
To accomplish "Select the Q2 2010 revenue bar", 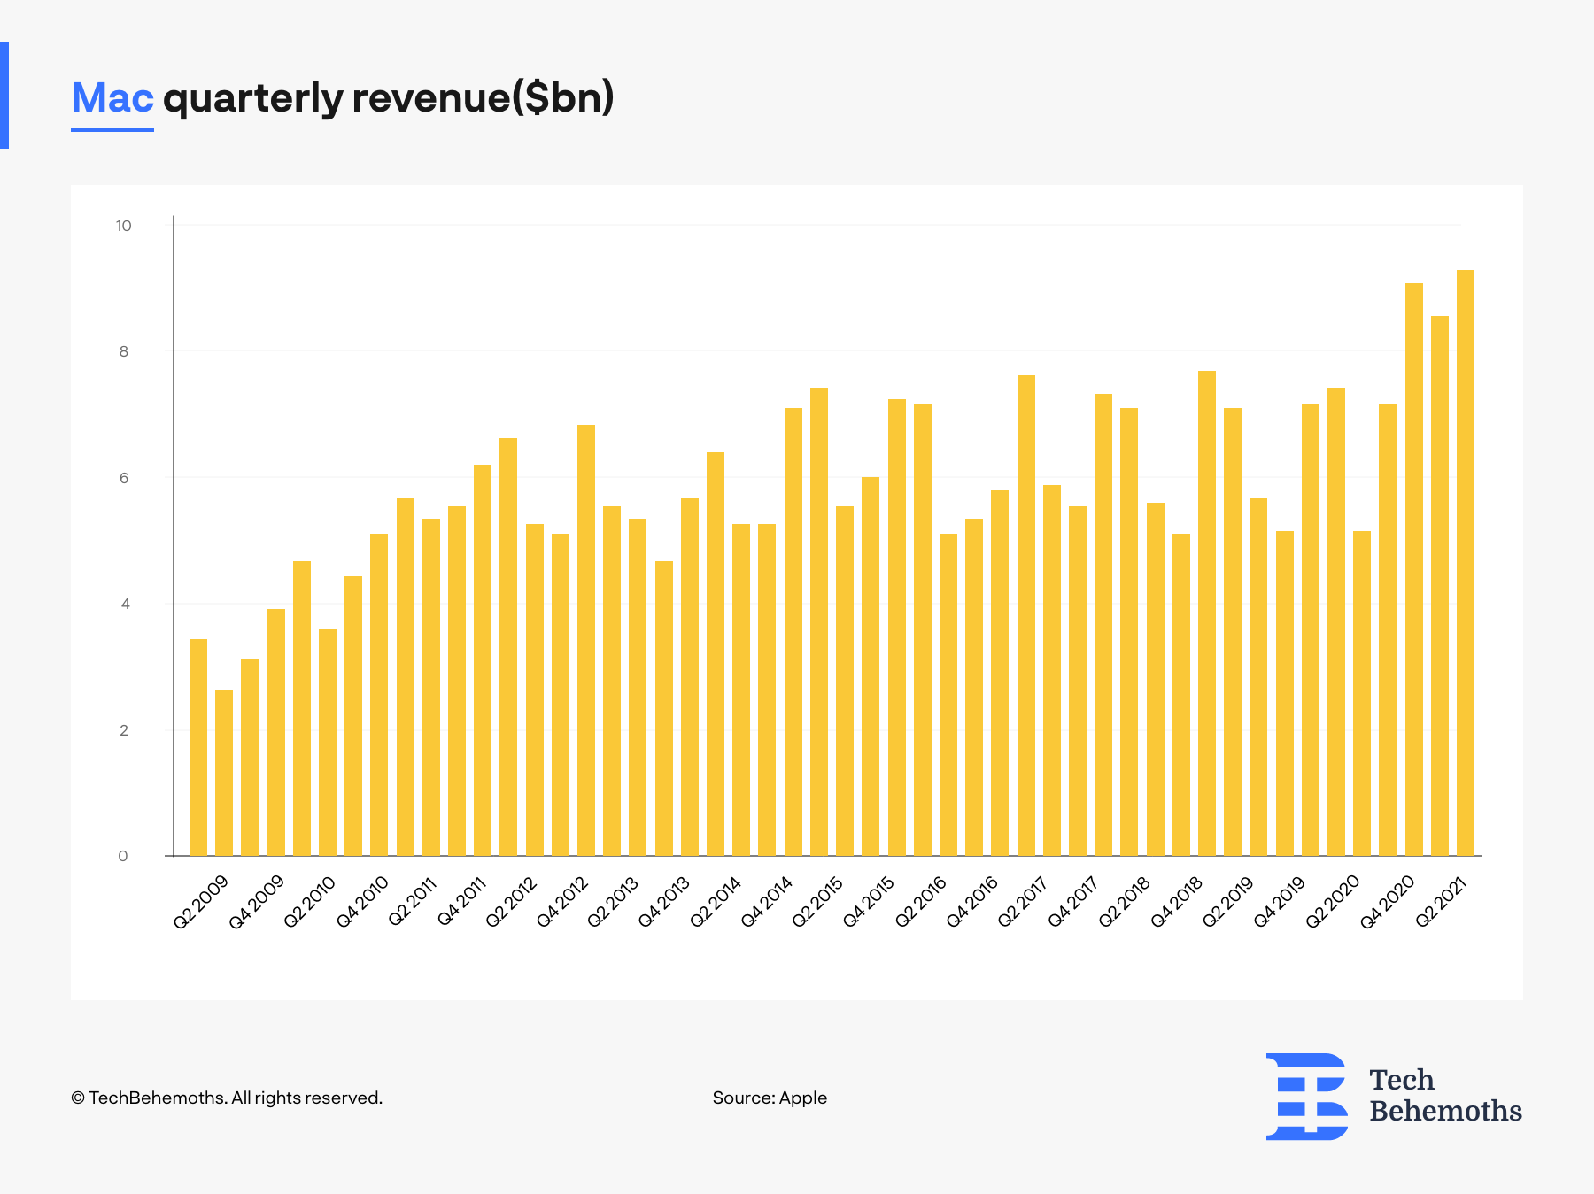I will (x=328, y=743).
